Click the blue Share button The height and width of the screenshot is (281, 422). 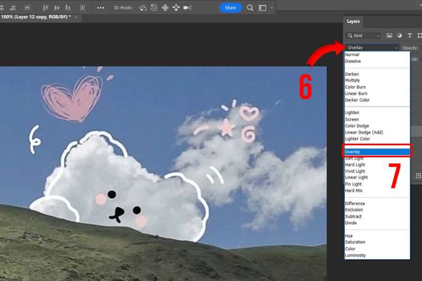click(230, 7)
